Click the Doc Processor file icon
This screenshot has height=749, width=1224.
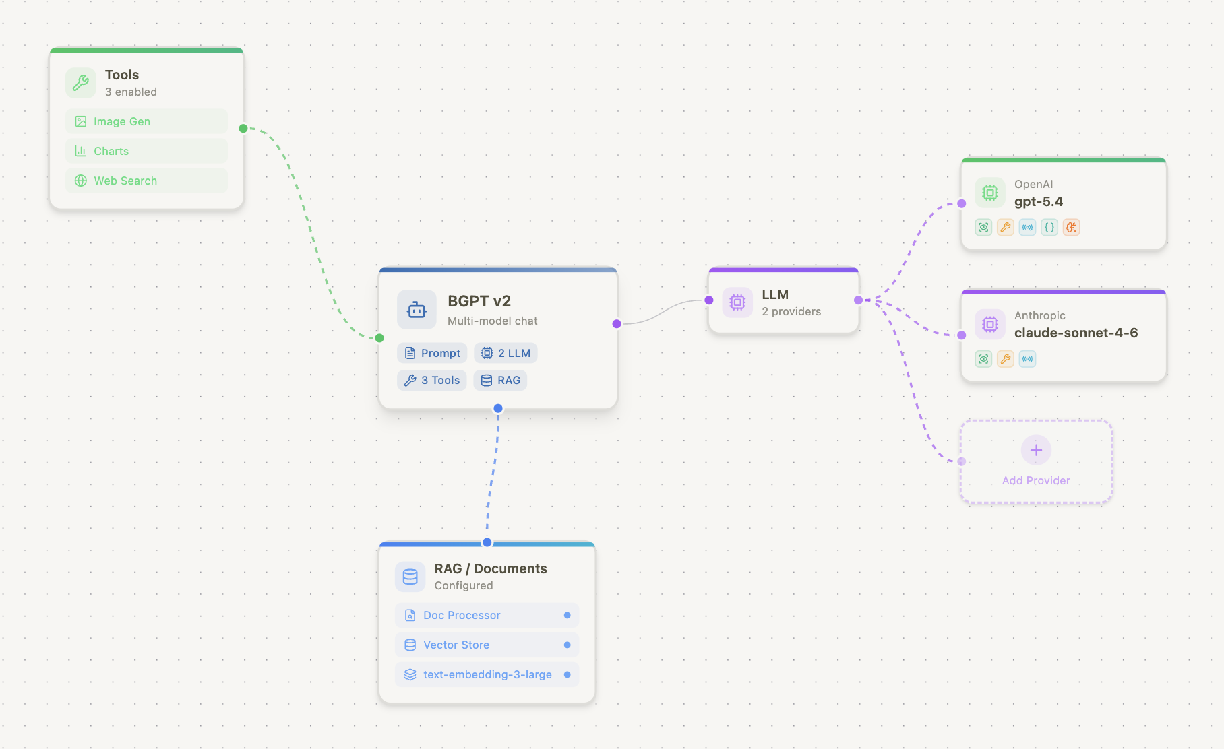pyautogui.click(x=410, y=615)
